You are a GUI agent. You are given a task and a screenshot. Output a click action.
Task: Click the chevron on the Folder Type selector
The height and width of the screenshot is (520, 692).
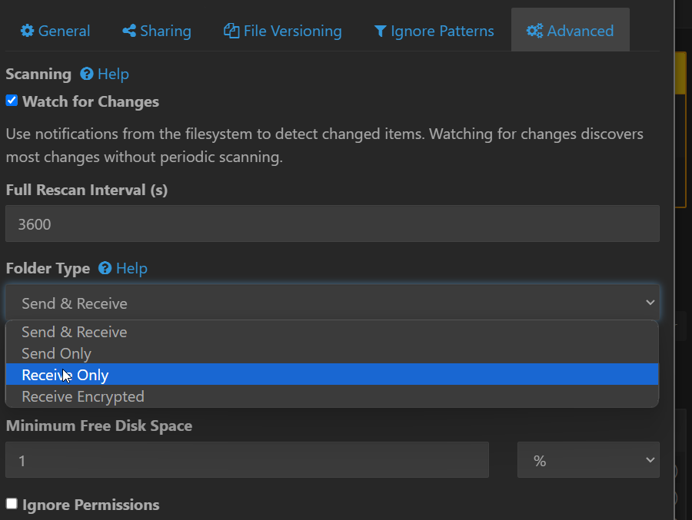649,302
